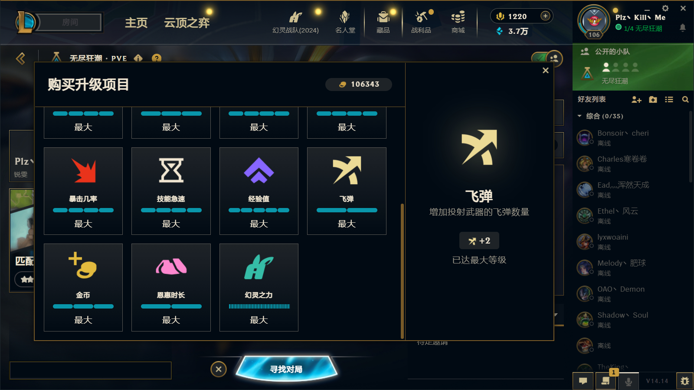Click the plus button to buy RP
694x390 pixels.
tap(545, 16)
